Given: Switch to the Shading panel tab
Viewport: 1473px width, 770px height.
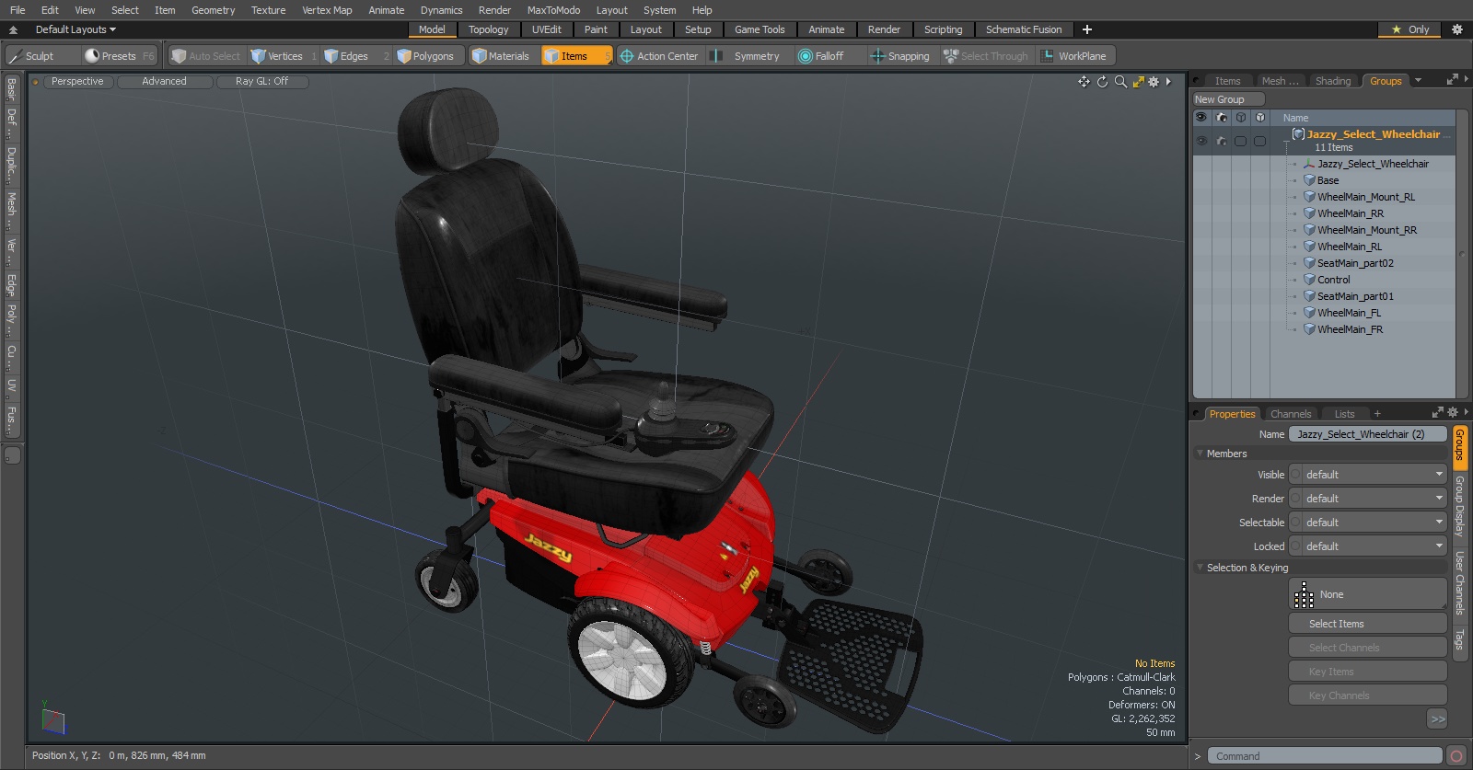Looking at the screenshot, I should [x=1333, y=81].
